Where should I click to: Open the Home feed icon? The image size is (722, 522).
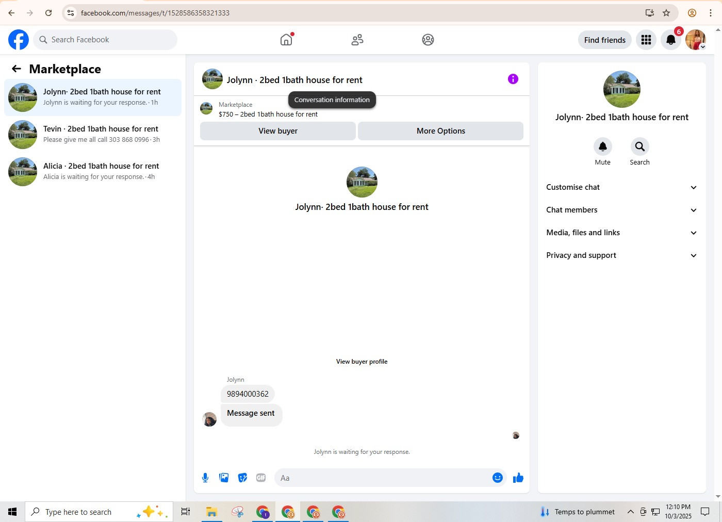(x=286, y=40)
